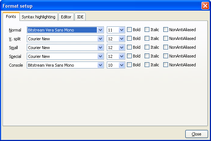
Task: Switch to the Syntax highlighting tab
Action: pos(39,17)
